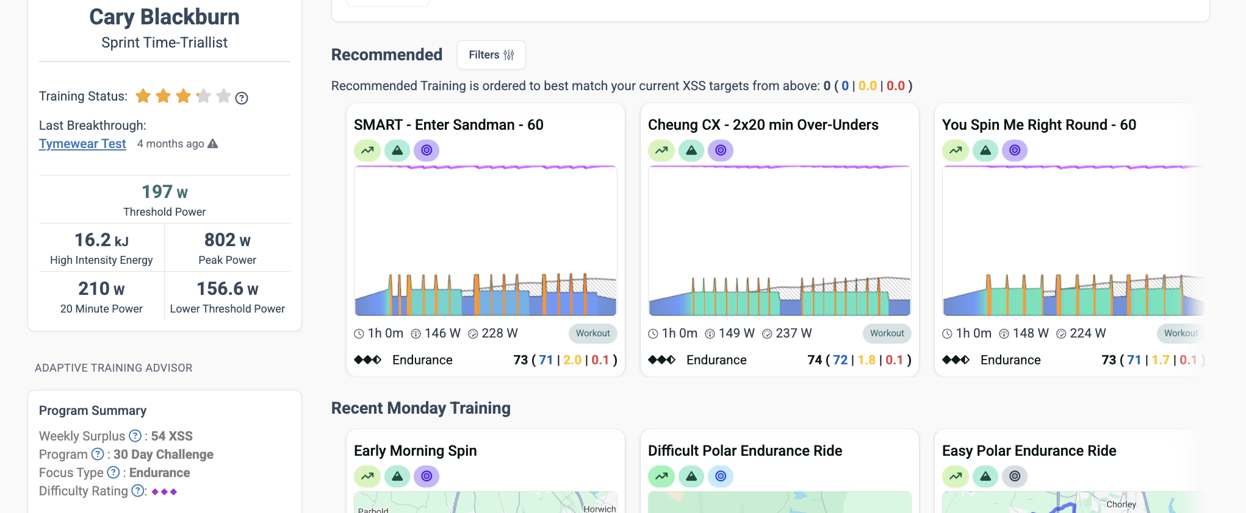Click the Focus Type help icon

[113, 472]
